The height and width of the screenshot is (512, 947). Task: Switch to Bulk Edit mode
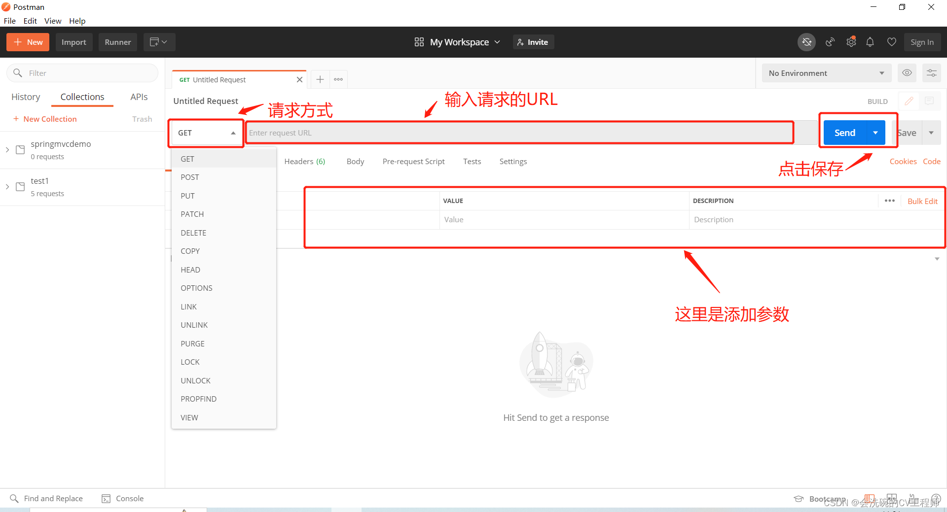coord(922,201)
